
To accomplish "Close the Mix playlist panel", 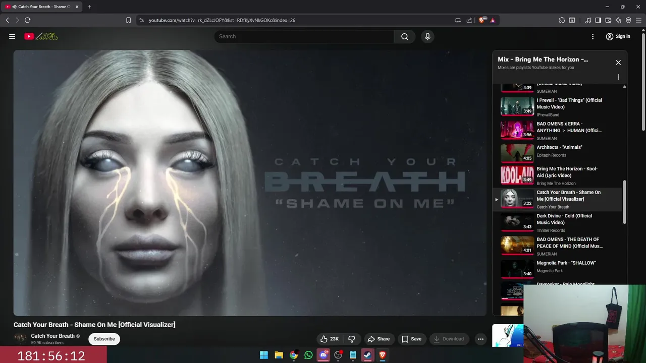I will pyautogui.click(x=618, y=63).
